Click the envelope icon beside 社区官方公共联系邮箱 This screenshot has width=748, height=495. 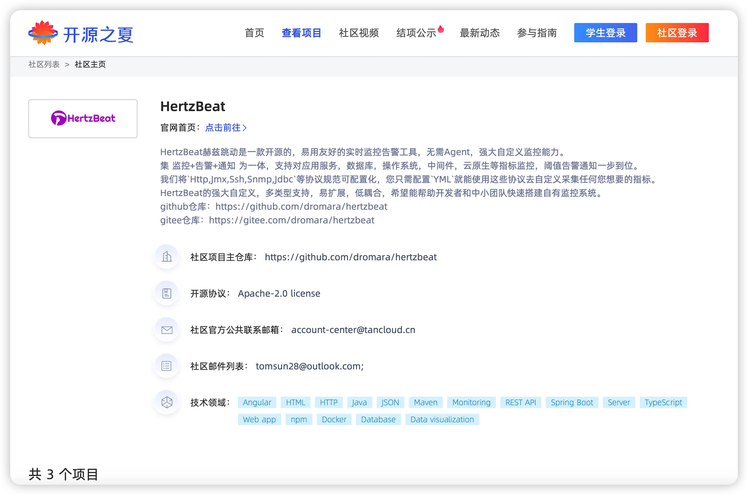(167, 330)
